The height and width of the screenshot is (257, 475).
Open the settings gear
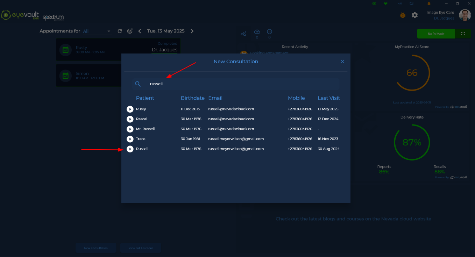pyautogui.click(x=415, y=15)
